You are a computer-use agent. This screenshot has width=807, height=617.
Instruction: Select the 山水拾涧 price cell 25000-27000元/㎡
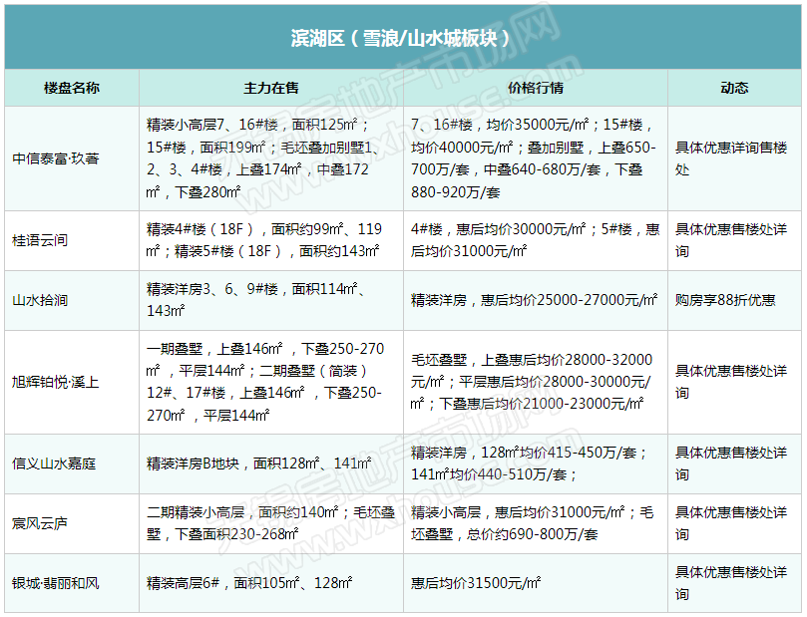535,300
